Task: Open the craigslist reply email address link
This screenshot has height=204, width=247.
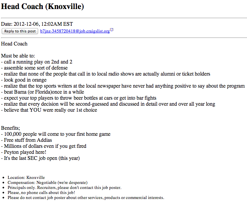Action: pyautogui.click(x=75, y=31)
